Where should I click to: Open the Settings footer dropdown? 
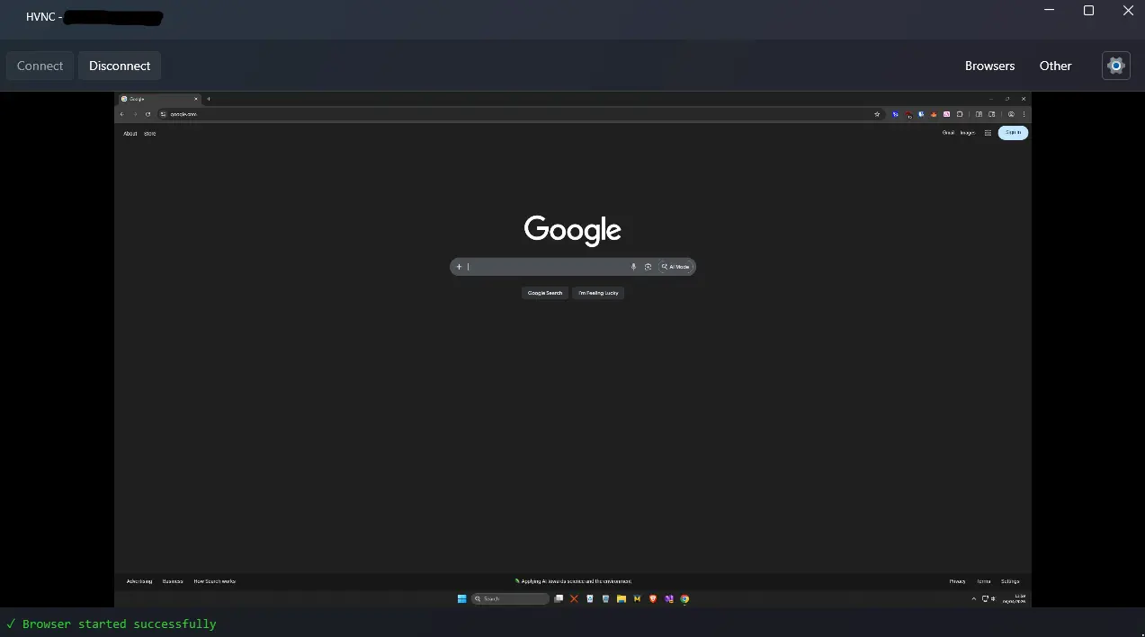click(x=1010, y=581)
